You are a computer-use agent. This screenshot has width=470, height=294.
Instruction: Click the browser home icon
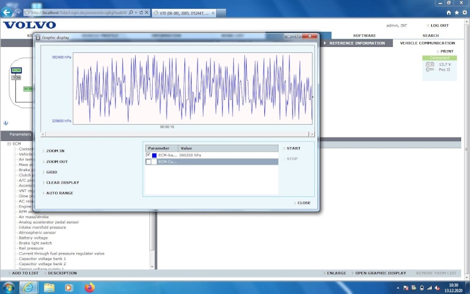(449, 12)
